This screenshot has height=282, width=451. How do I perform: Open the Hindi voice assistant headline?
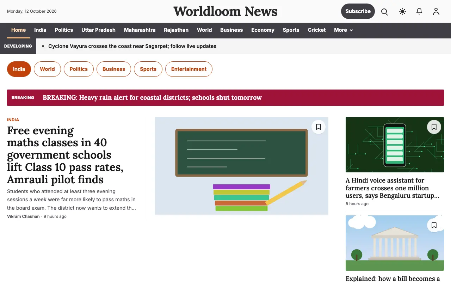[393, 188]
